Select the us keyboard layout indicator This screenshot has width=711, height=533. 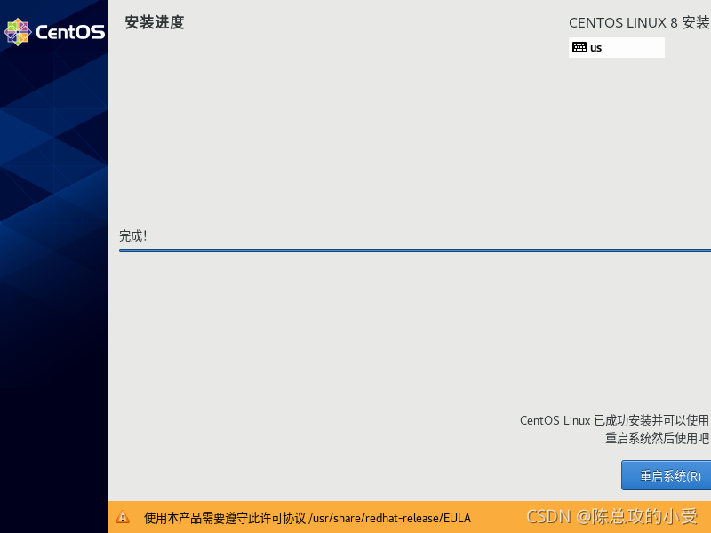point(595,48)
